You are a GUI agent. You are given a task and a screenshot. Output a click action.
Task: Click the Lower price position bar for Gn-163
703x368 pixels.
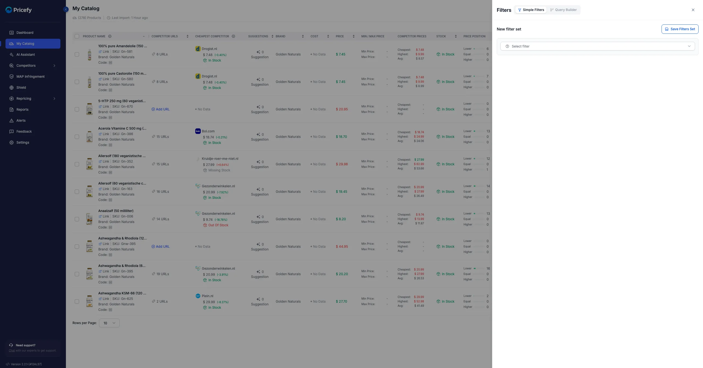click(x=479, y=186)
